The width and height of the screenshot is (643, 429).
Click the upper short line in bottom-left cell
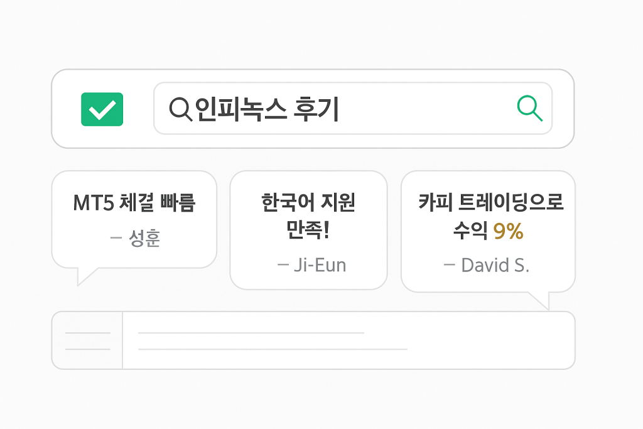[88, 333]
